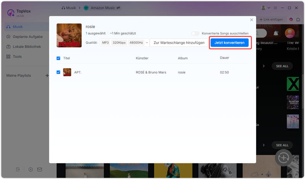Toggle Konvertierte Songs ausschließen switch

click(195, 33)
